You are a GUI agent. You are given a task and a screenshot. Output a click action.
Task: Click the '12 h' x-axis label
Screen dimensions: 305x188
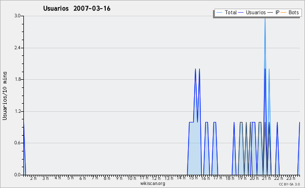[x=156, y=178]
